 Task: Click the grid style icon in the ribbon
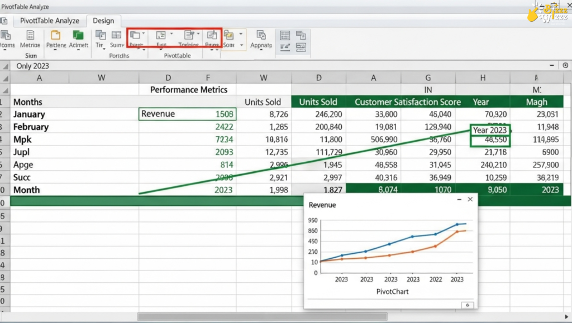pyautogui.click(x=285, y=35)
